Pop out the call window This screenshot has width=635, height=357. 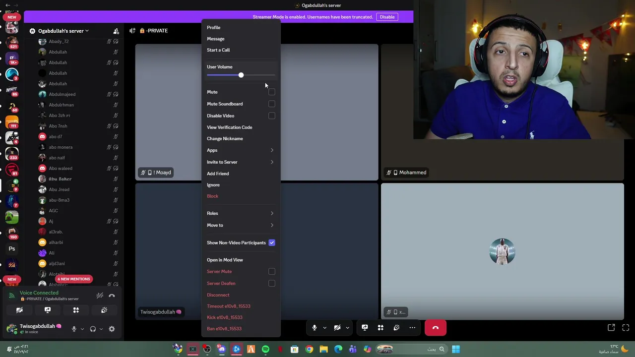[611, 328]
